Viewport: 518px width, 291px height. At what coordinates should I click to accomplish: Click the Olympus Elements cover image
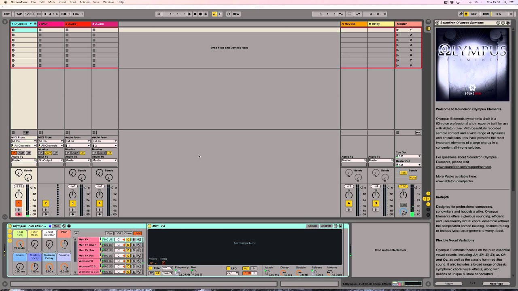point(472,64)
